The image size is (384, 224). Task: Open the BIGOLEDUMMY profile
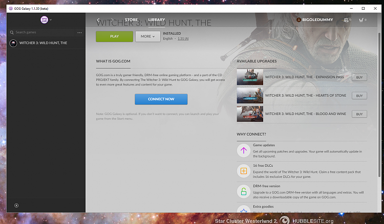coord(315,19)
